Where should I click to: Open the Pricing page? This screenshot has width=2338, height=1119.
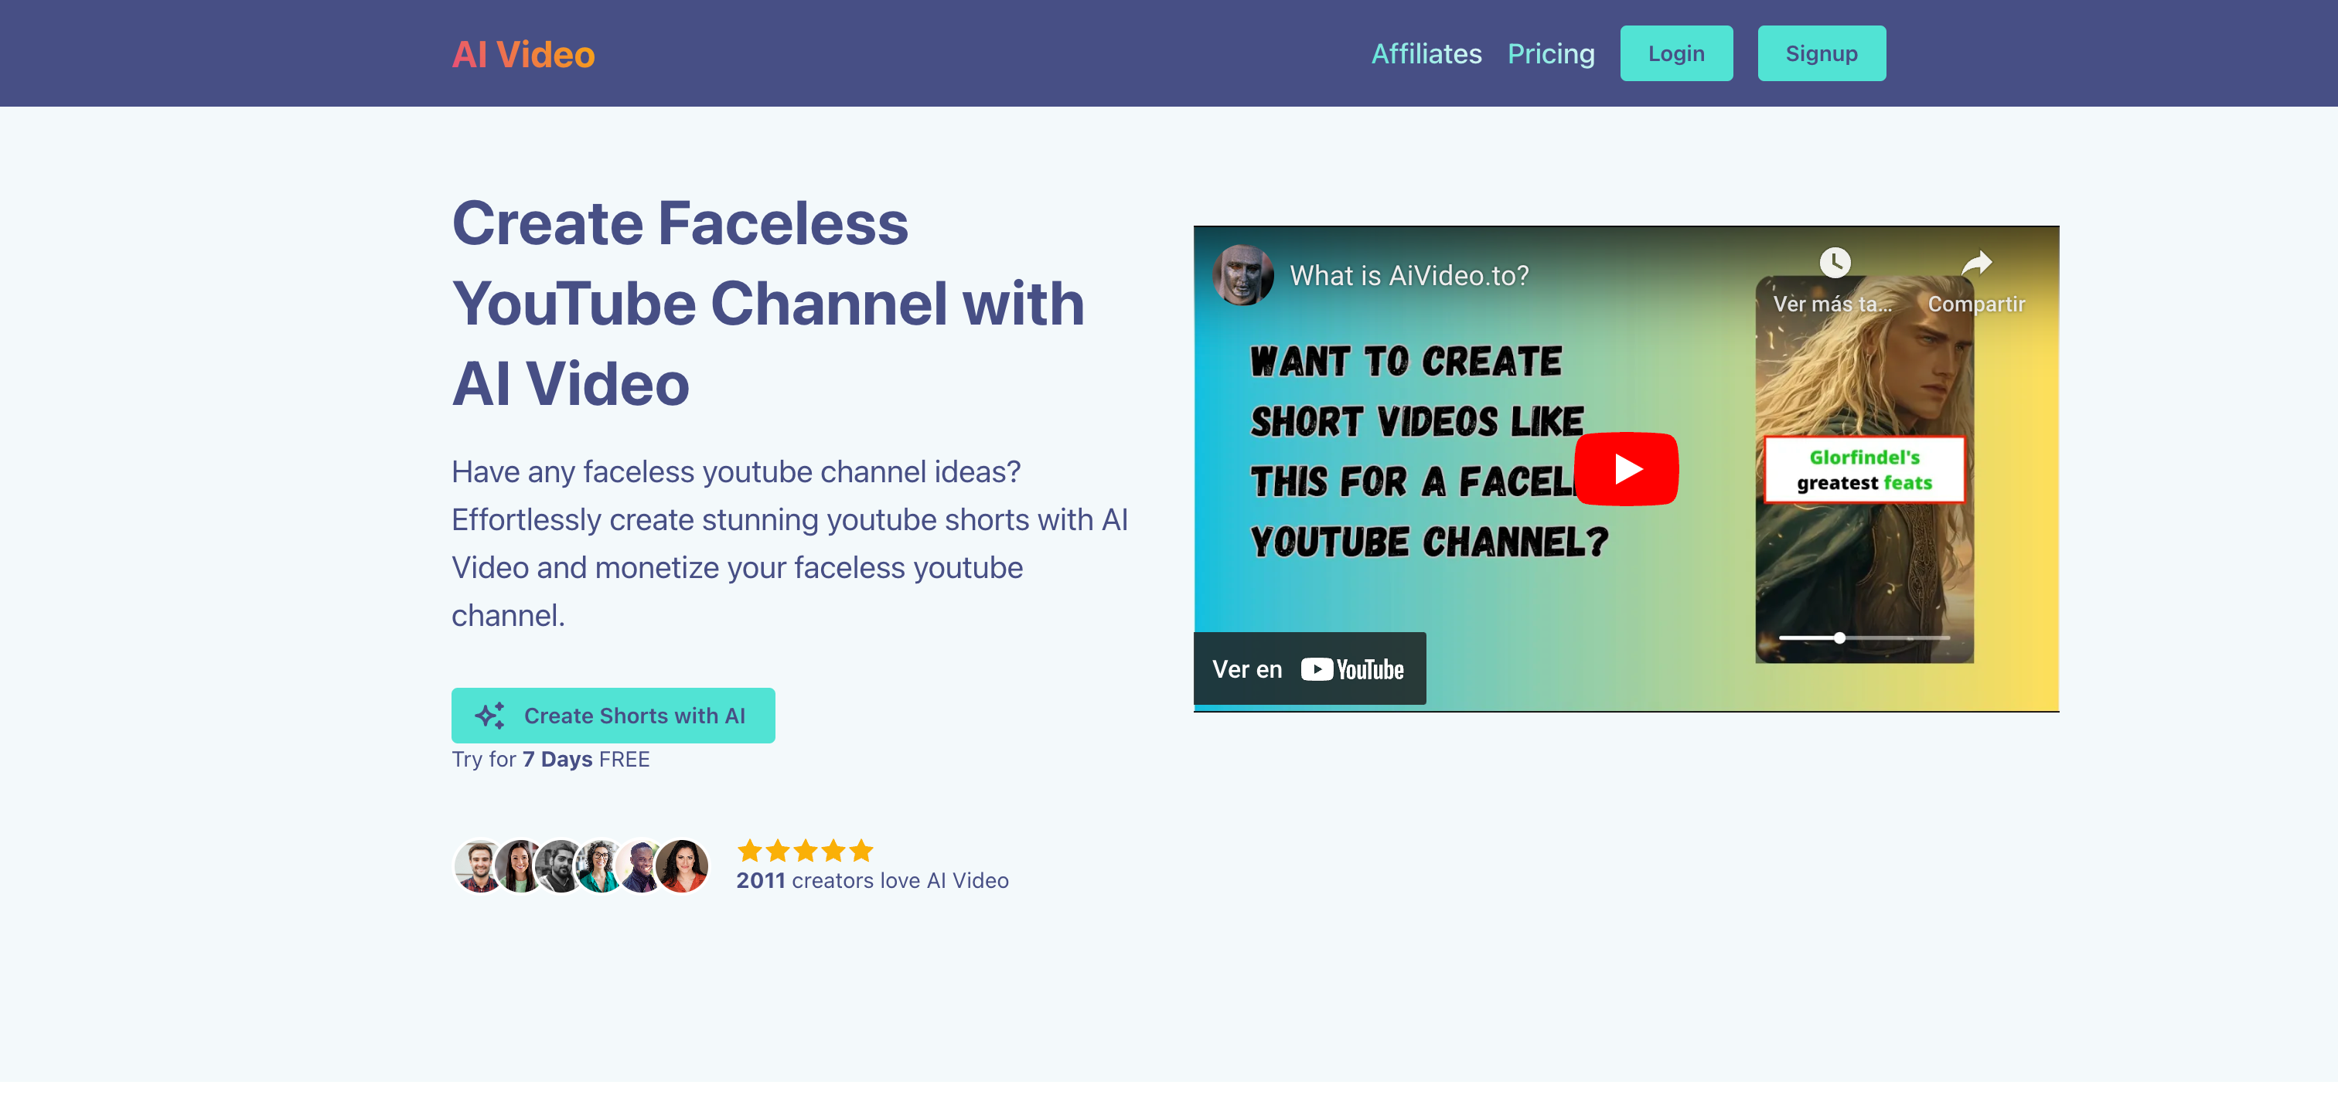(1550, 53)
